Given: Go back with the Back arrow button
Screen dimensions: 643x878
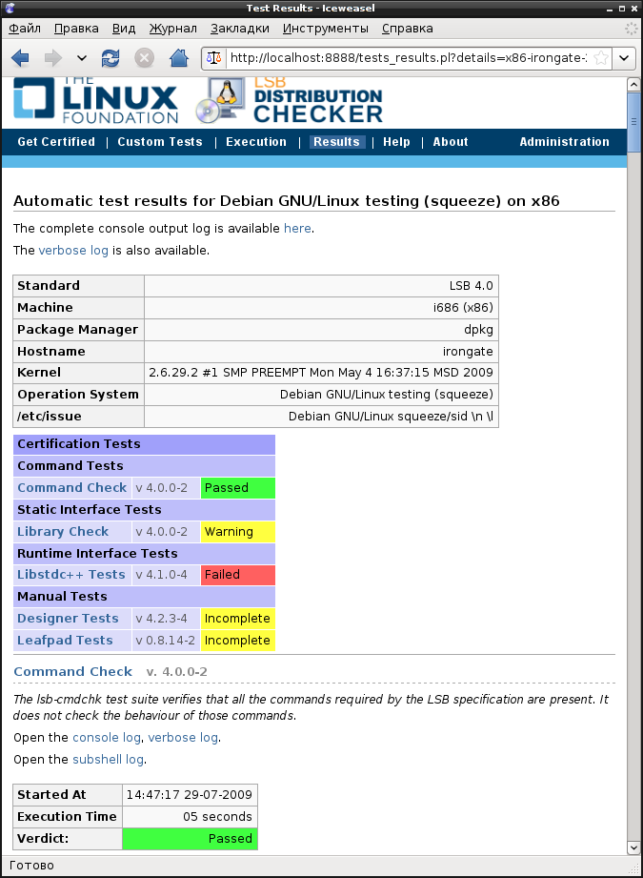Looking at the screenshot, I should coord(20,57).
